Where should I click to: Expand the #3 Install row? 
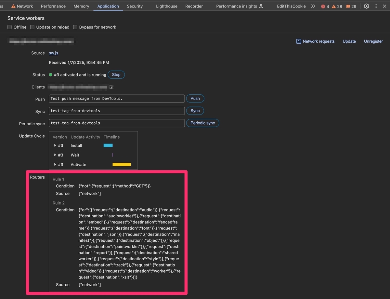pos(55,145)
